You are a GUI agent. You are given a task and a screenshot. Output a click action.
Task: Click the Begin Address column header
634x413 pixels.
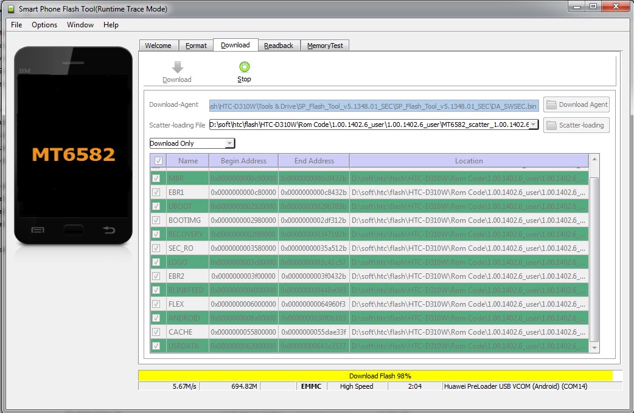tap(243, 161)
